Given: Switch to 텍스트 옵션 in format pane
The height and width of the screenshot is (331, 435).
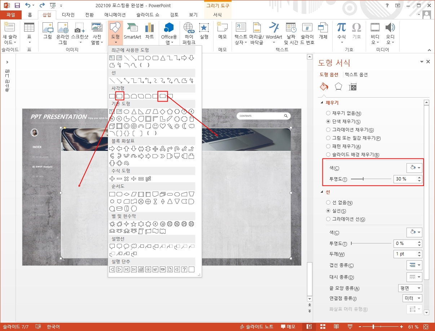Looking at the screenshot, I should tap(356, 75).
